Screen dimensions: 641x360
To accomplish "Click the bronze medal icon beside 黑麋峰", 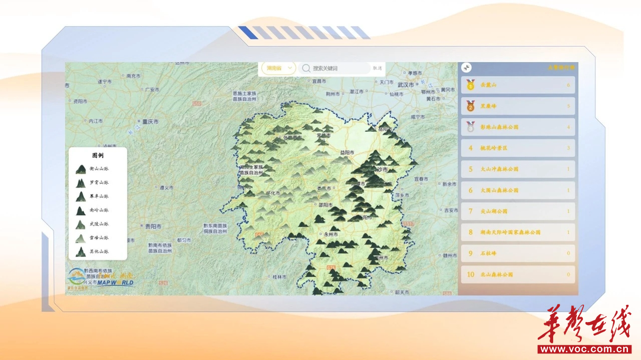I will (x=471, y=106).
